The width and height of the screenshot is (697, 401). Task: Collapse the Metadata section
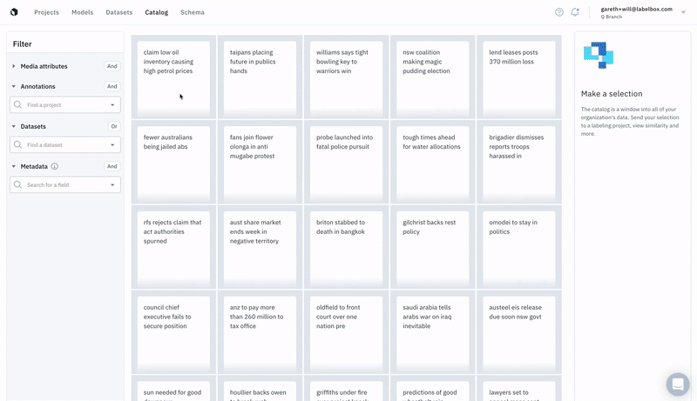(x=14, y=166)
